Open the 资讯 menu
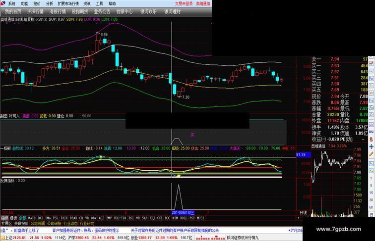Image resolution: width=375 pixels, height=241 pixels. tap(87, 3)
